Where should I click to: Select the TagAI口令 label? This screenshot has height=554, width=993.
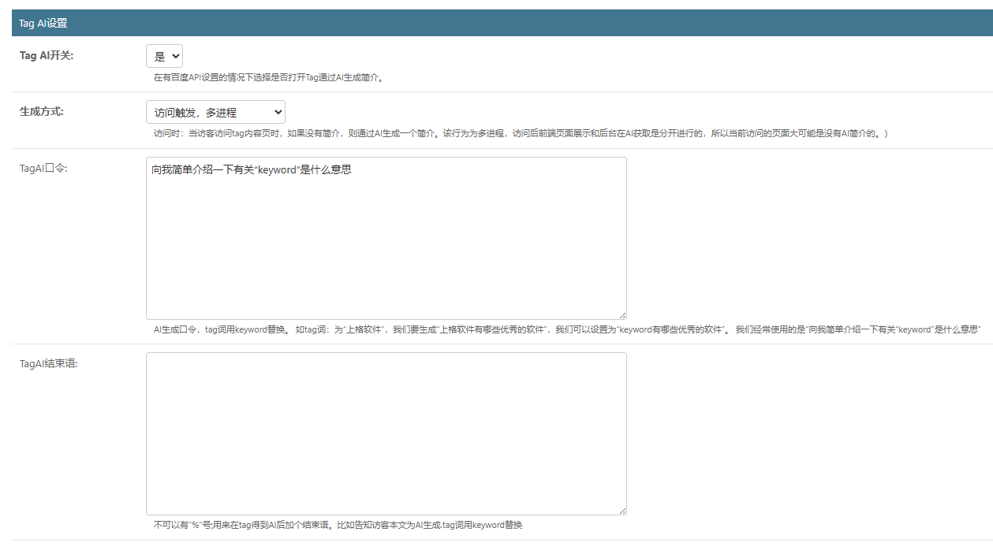pos(43,168)
